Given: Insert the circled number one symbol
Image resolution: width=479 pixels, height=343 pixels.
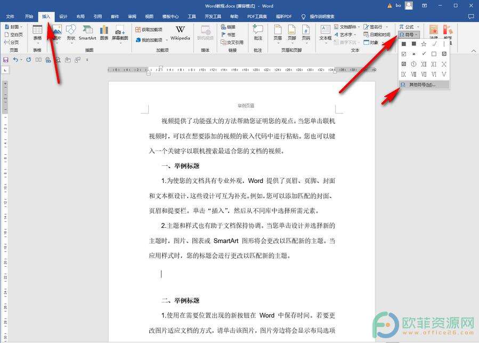Looking at the screenshot, I should point(413,64).
